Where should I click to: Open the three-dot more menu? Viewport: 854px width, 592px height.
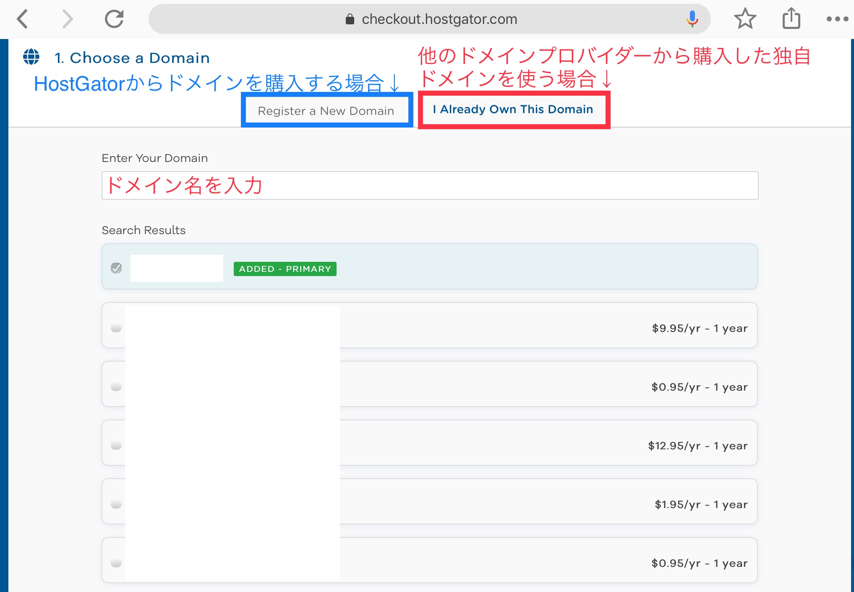[837, 19]
